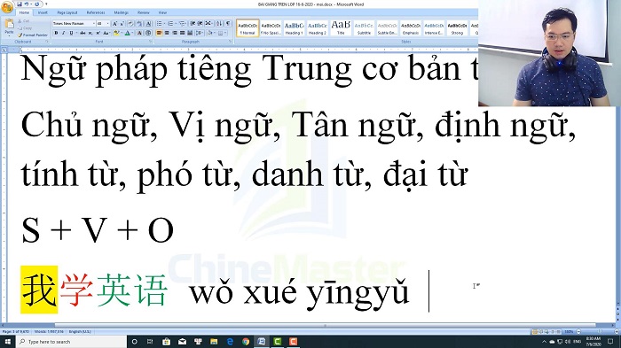Undo the last action
Screen dimensions: 621x348
coord(27,4)
